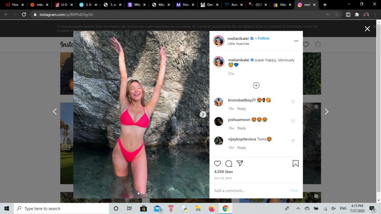The height and width of the screenshot is (214, 381).
Task: Open the three-dots post options menu
Action: coord(296,41)
